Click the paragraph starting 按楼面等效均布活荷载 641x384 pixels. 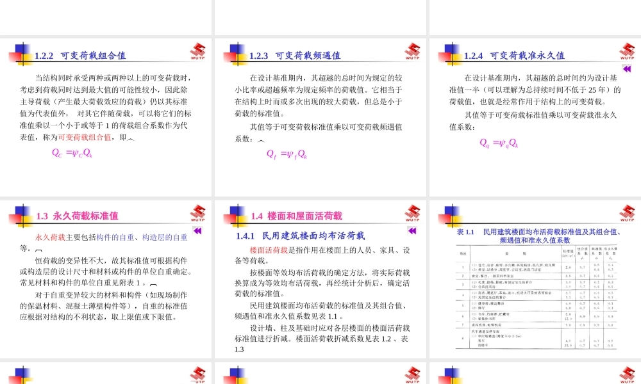pyautogui.click(x=322, y=283)
